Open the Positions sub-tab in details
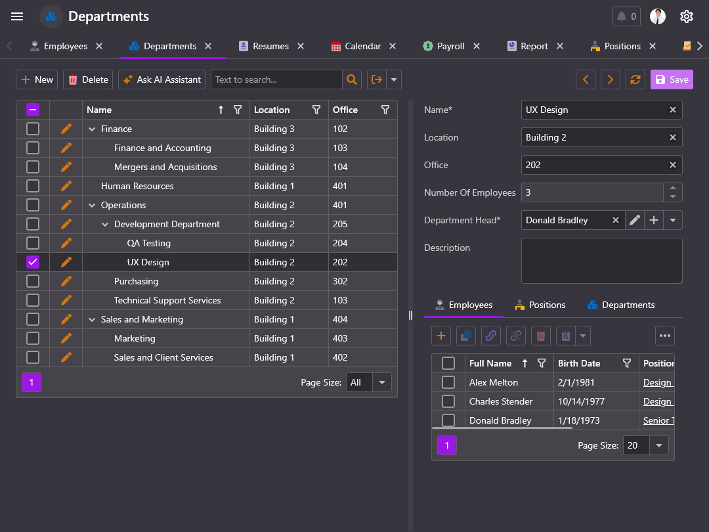Viewport: 709px width, 532px height. point(540,305)
